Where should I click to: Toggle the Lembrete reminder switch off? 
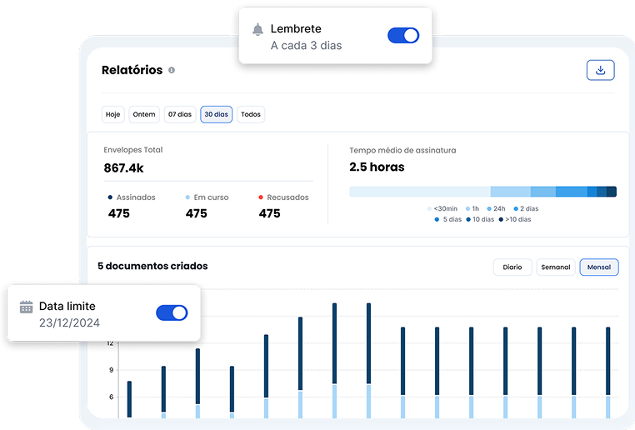tap(403, 35)
